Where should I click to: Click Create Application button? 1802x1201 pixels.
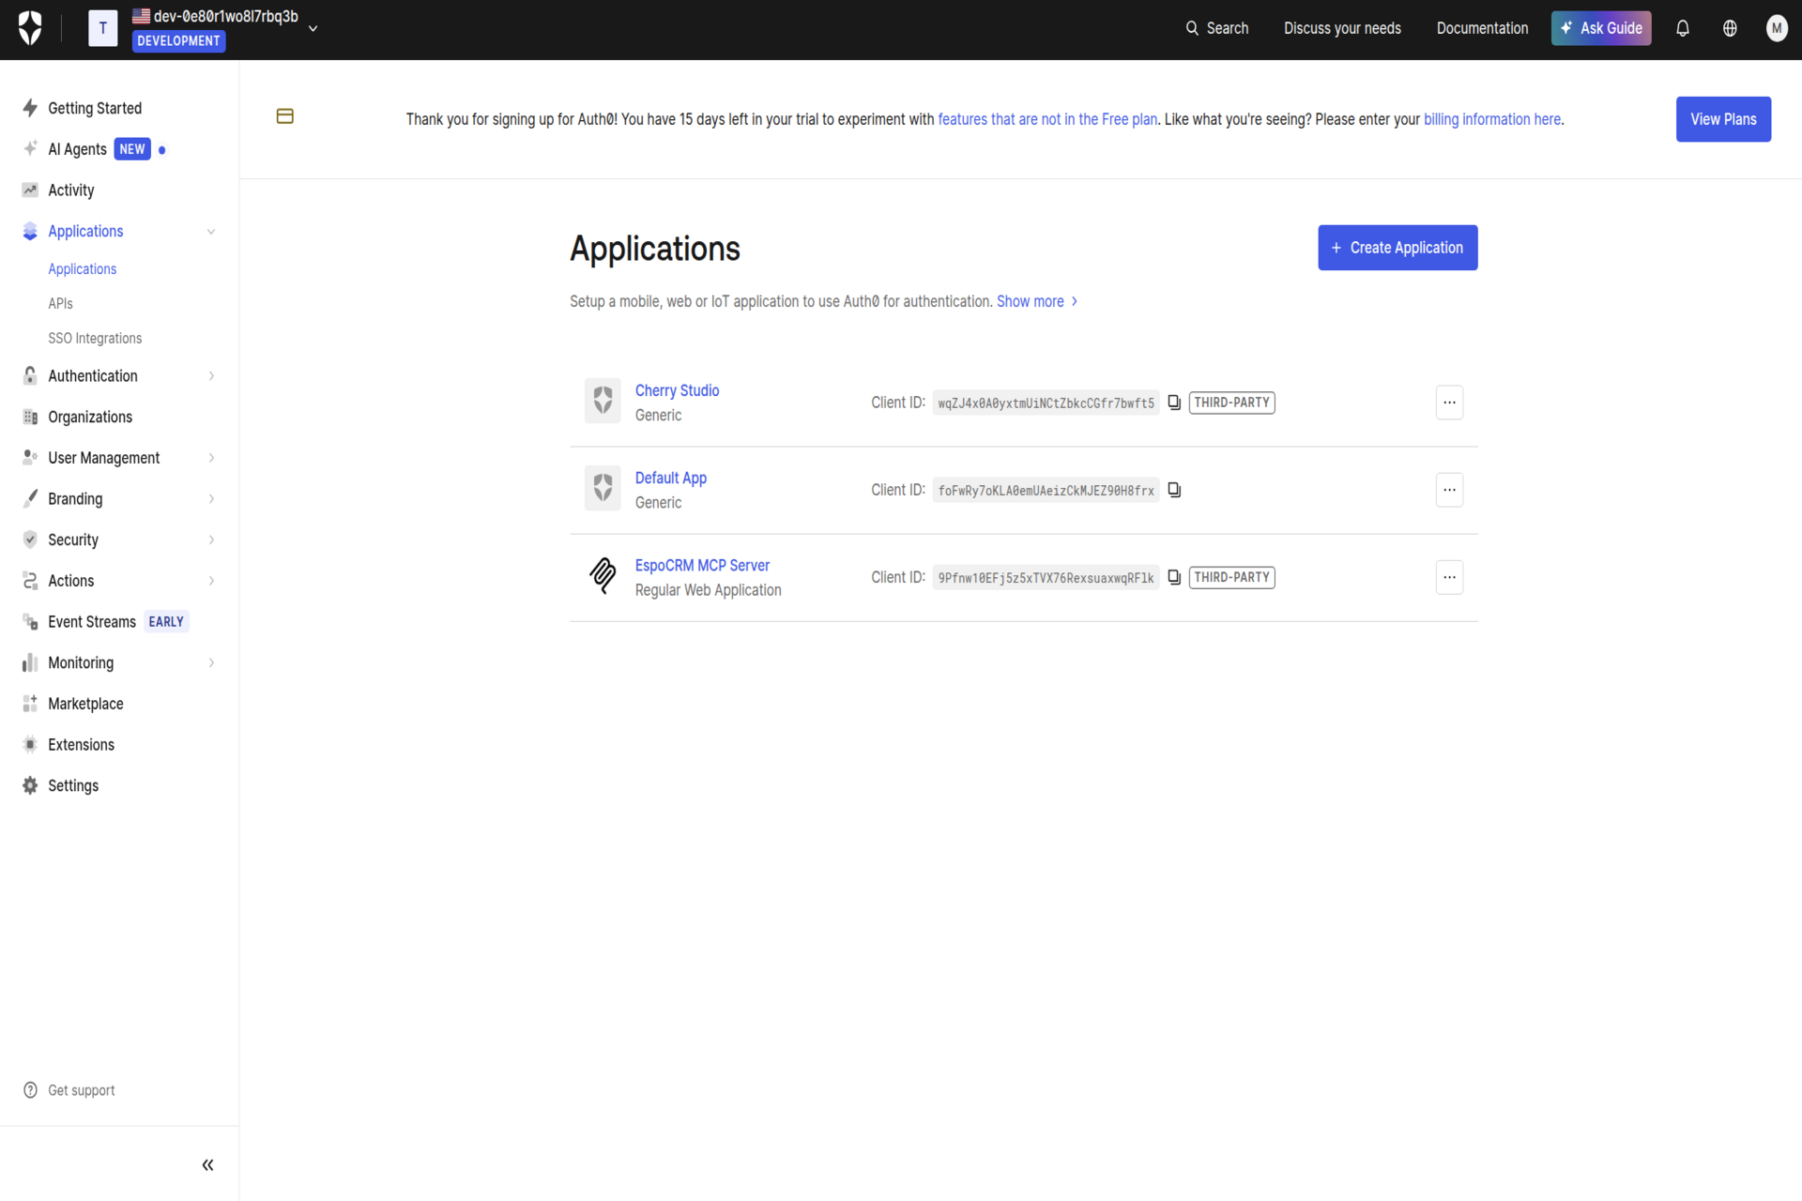click(x=1397, y=248)
